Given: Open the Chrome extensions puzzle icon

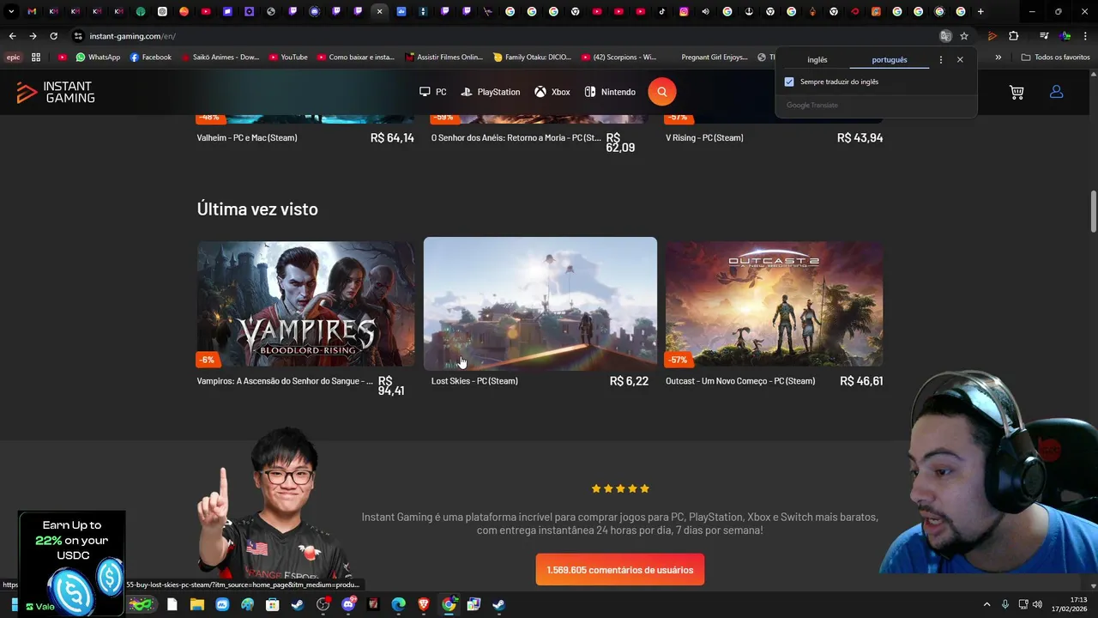Looking at the screenshot, I should pos(1014,36).
